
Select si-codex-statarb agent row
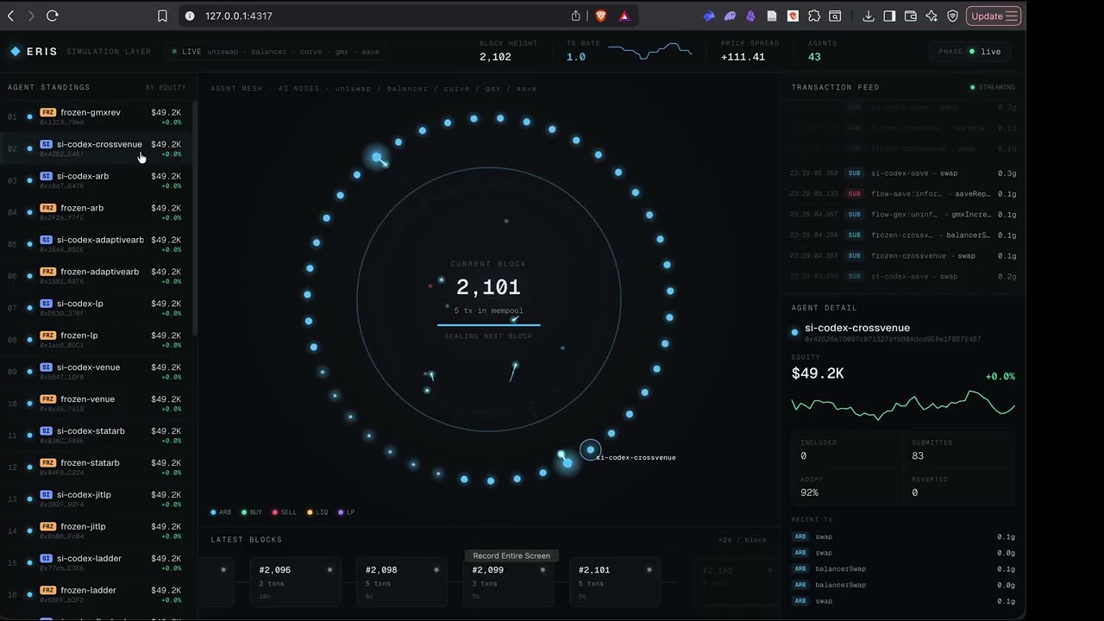pyautogui.click(x=97, y=436)
